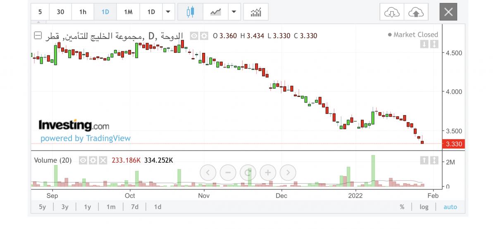
Task: Select the candlestick chart style icon
Action: point(190,12)
